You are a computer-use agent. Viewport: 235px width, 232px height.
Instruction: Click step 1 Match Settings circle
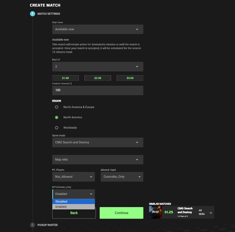[x=32, y=14]
